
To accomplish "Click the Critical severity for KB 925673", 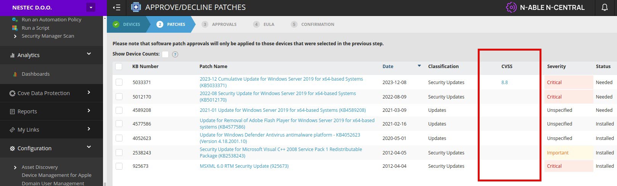I will point(569,166).
